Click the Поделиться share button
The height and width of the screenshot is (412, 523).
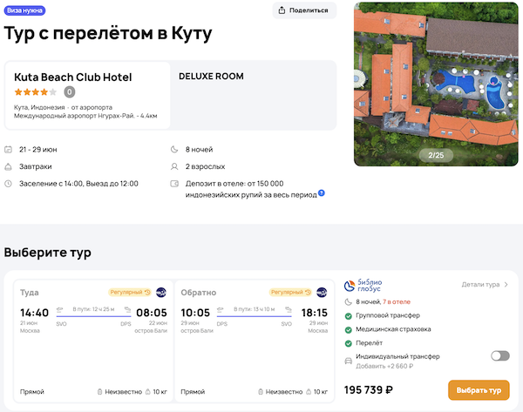304,10
